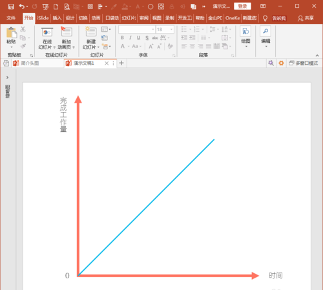Switch to the Insert (插入) tab

(x=57, y=18)
